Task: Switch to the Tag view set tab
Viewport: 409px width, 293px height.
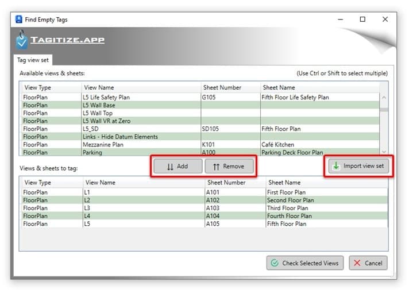Action: click(33, 60)
